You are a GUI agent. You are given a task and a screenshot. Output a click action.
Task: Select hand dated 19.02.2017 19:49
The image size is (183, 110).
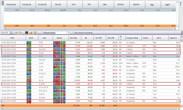coord(90,70)
